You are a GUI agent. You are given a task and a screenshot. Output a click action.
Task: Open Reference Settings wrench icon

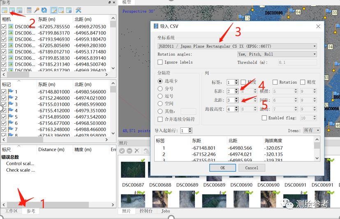[78, 10]
